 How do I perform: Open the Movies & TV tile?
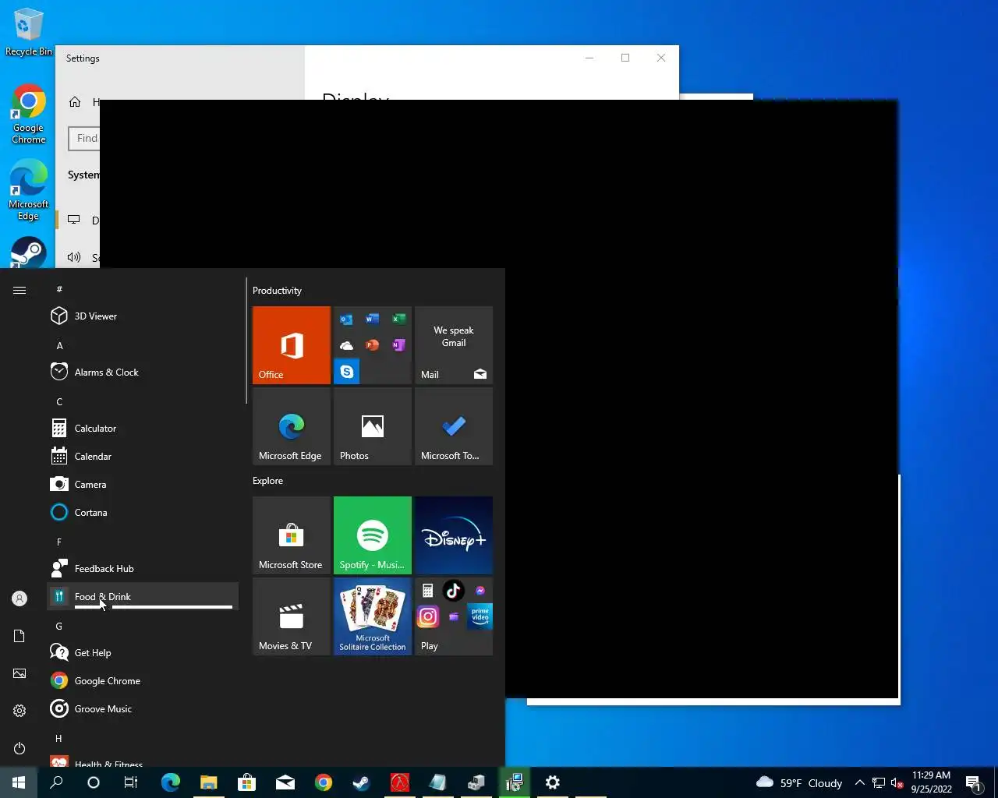tap(292, 616)
